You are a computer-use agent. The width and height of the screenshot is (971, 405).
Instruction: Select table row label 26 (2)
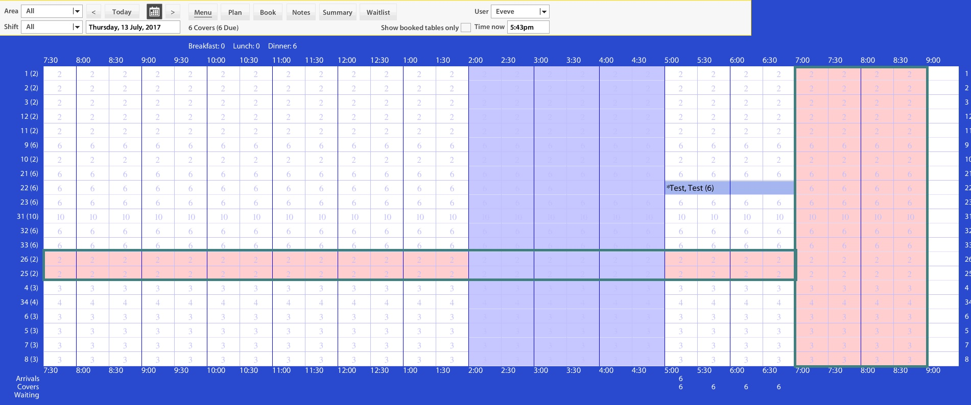[29, 259]
